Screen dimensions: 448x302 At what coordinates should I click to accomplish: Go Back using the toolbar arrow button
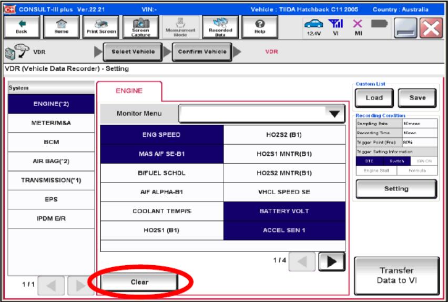22,27
